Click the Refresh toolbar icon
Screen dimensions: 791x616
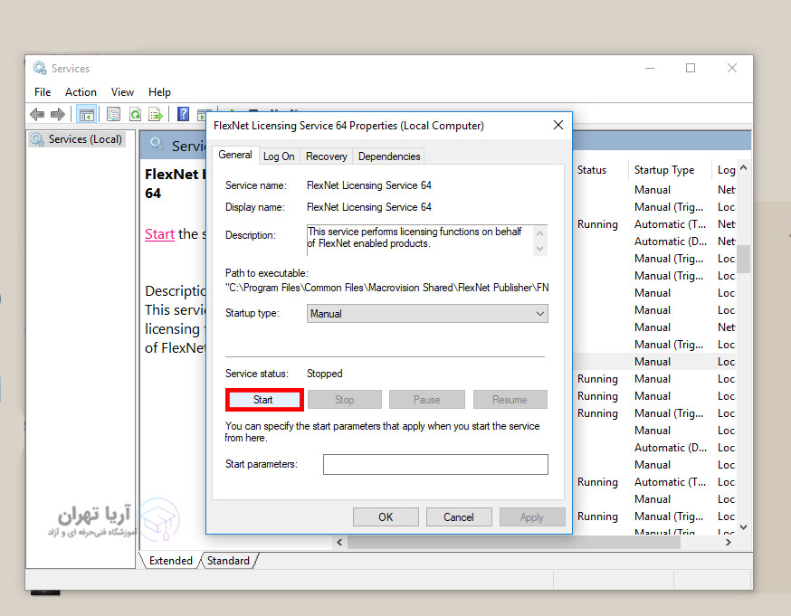point(135,114)
